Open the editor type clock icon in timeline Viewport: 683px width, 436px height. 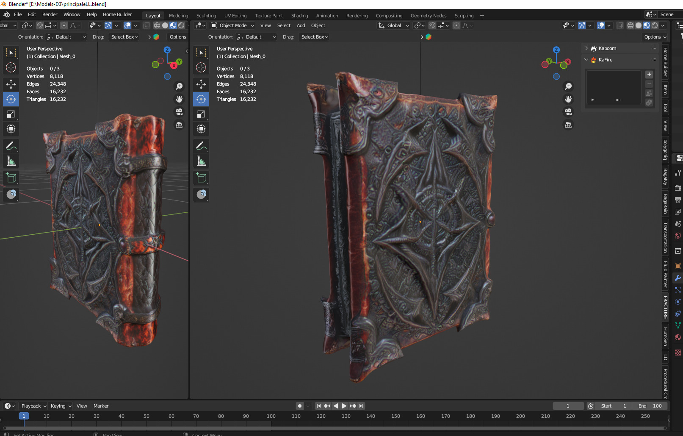click(x=9, y=406)
